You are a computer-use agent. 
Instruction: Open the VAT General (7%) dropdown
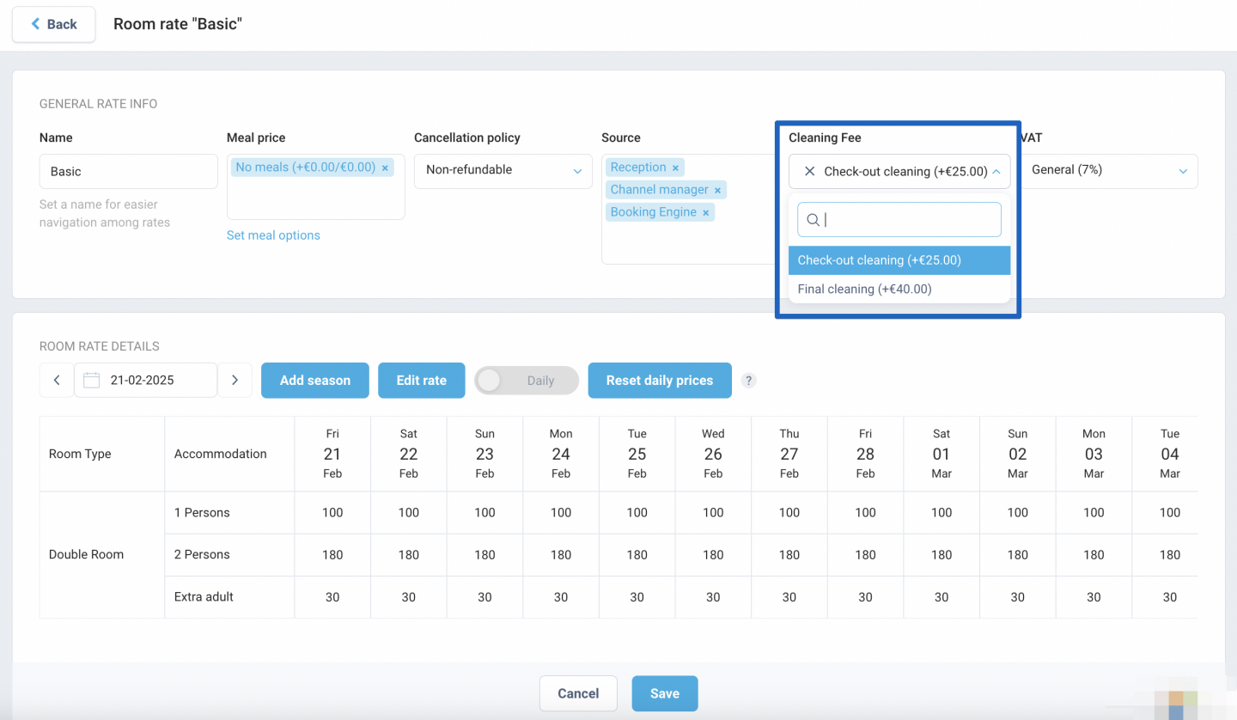click(1109, 171)
